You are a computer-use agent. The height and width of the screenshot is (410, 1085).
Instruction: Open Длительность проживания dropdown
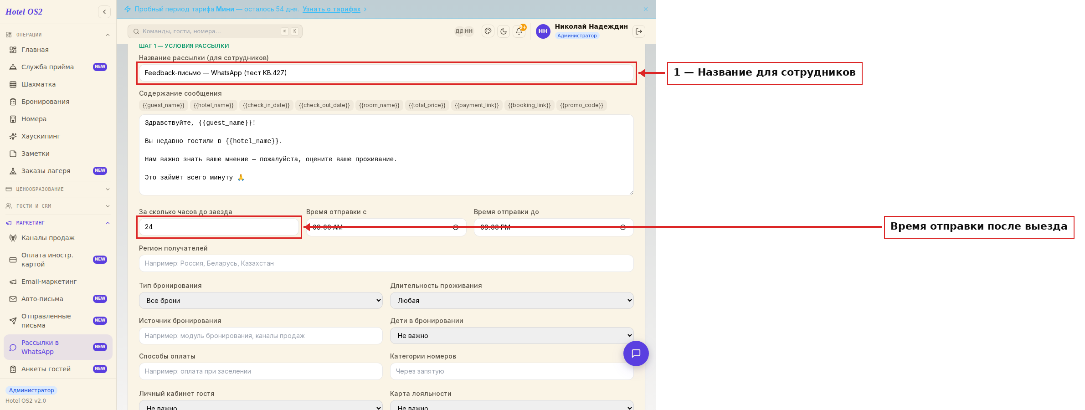coord(512,301)
